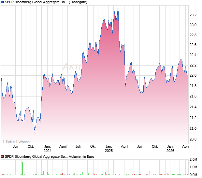This screenshot has height=178, width=202.
Task: Click the 21,8 price axis label
Action: [x=193, y=86]
